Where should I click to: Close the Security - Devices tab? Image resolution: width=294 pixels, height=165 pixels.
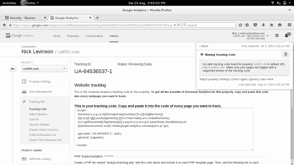pos(45,18)
